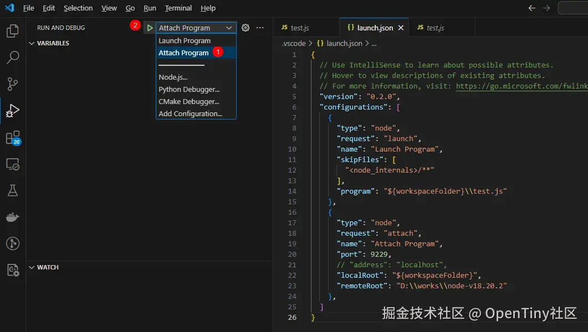The height and width of the screenshot is (332, 588).
Task: Open the debug configuration dropdown
Action: pos(196,28)
